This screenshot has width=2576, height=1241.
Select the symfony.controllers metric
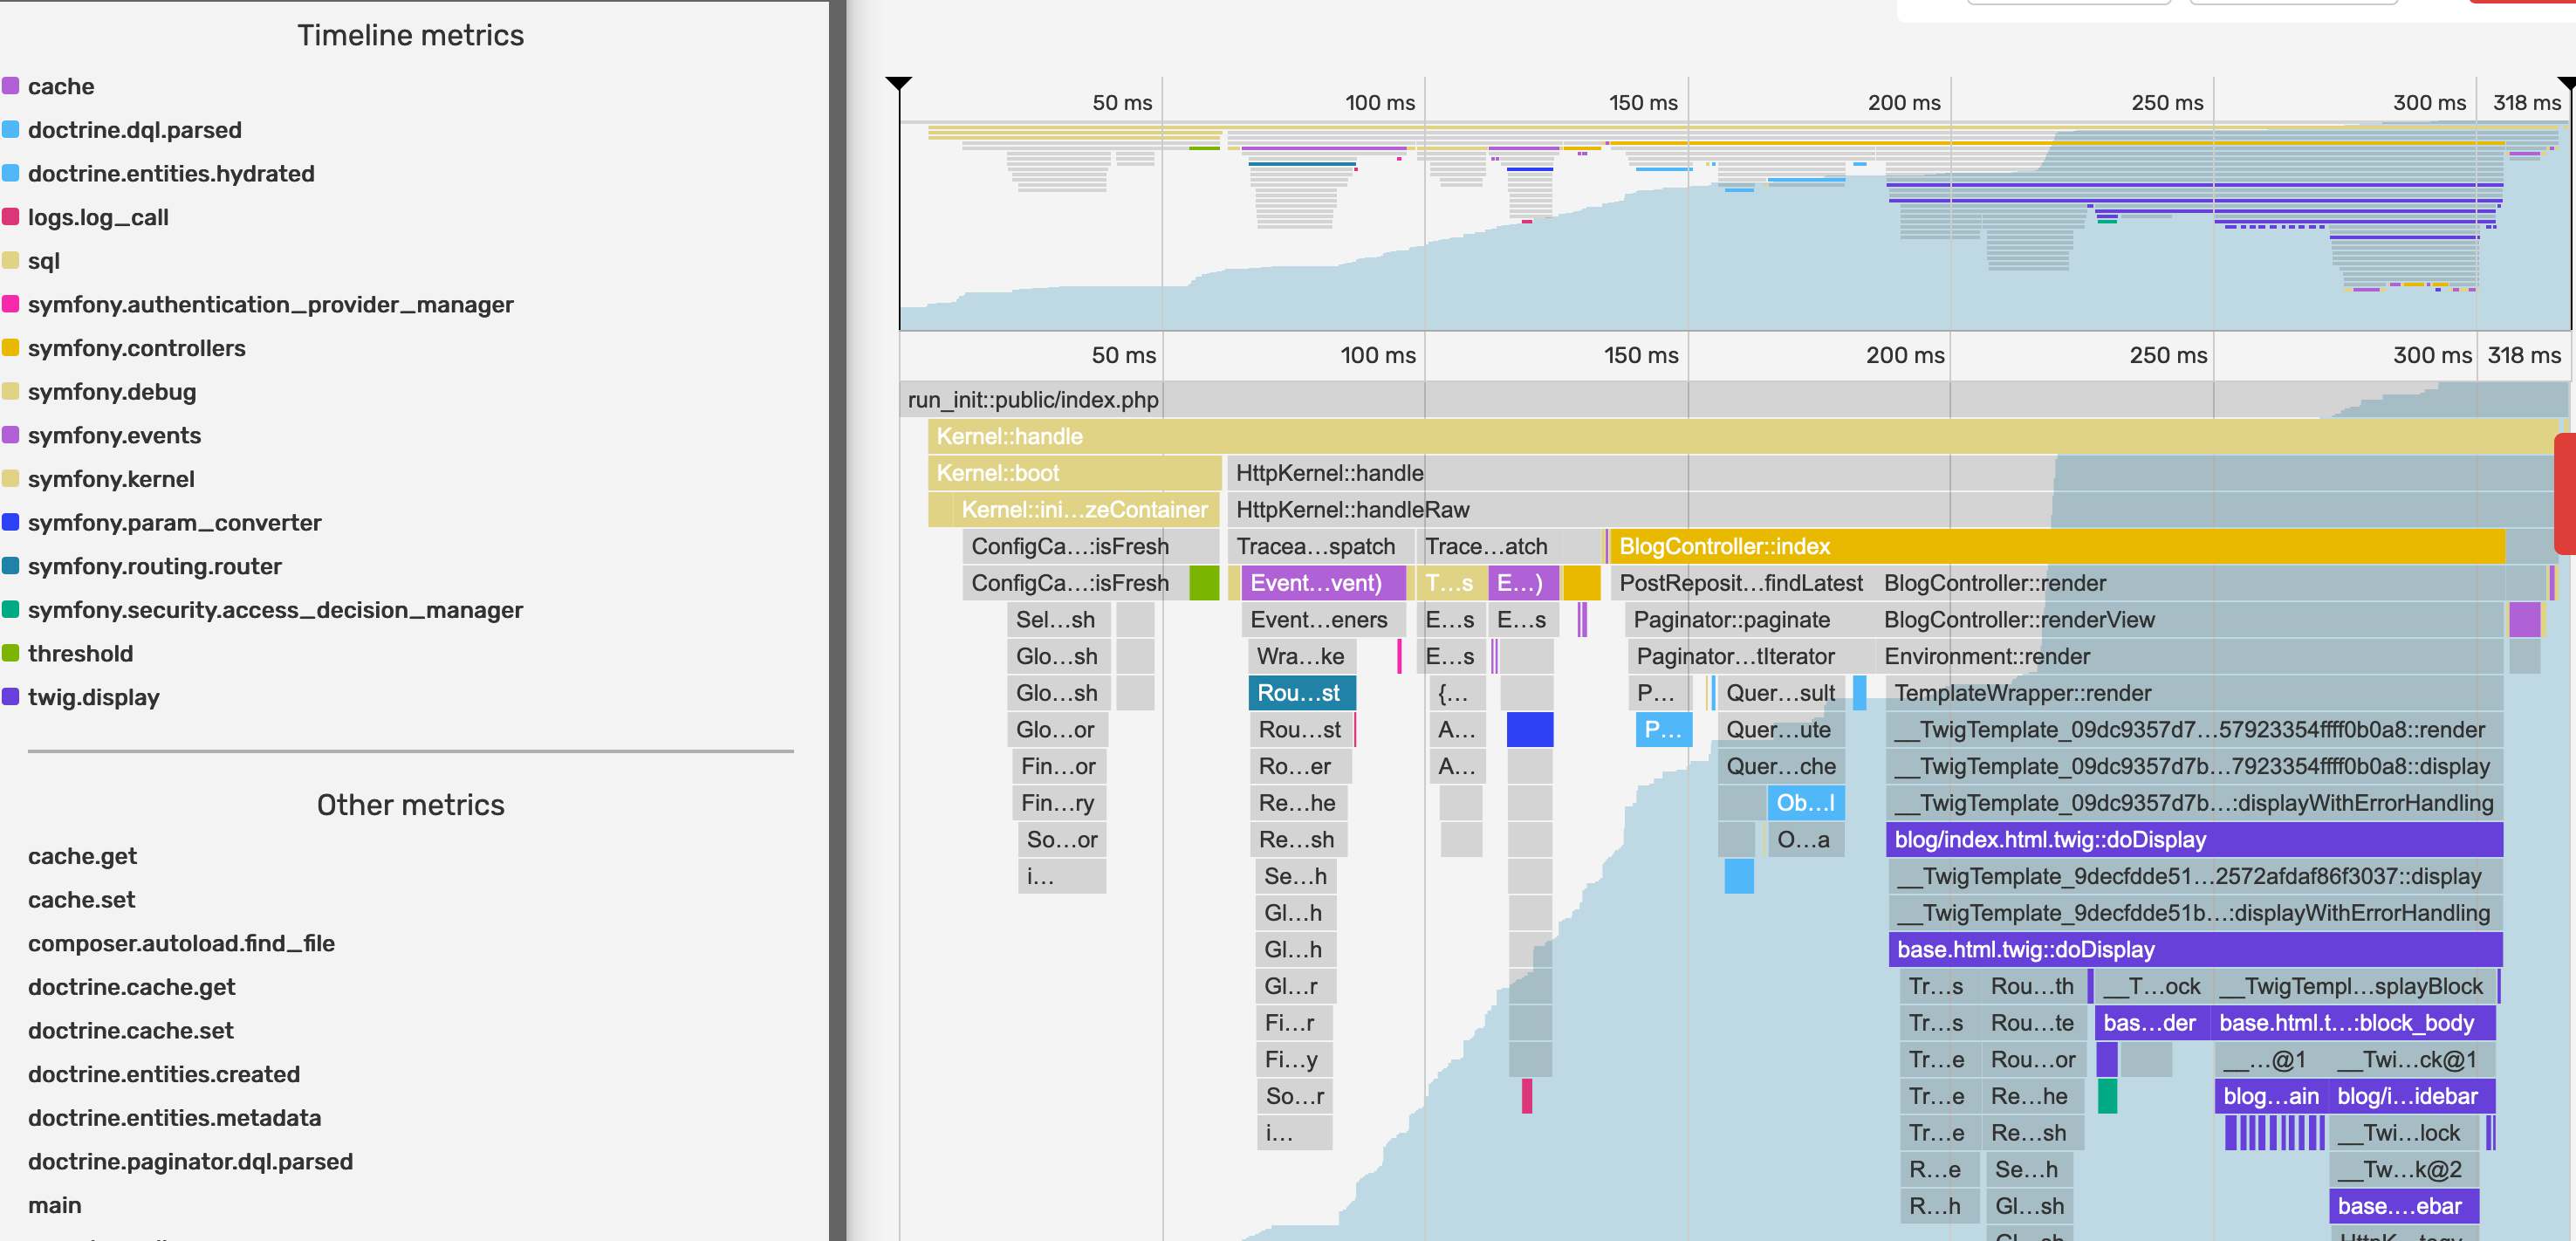[x=136, y=348]
